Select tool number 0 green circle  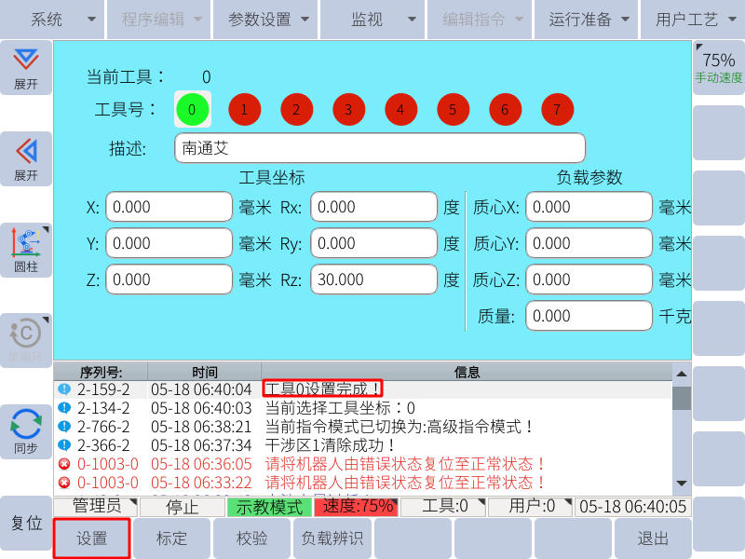tap(192, 110)
